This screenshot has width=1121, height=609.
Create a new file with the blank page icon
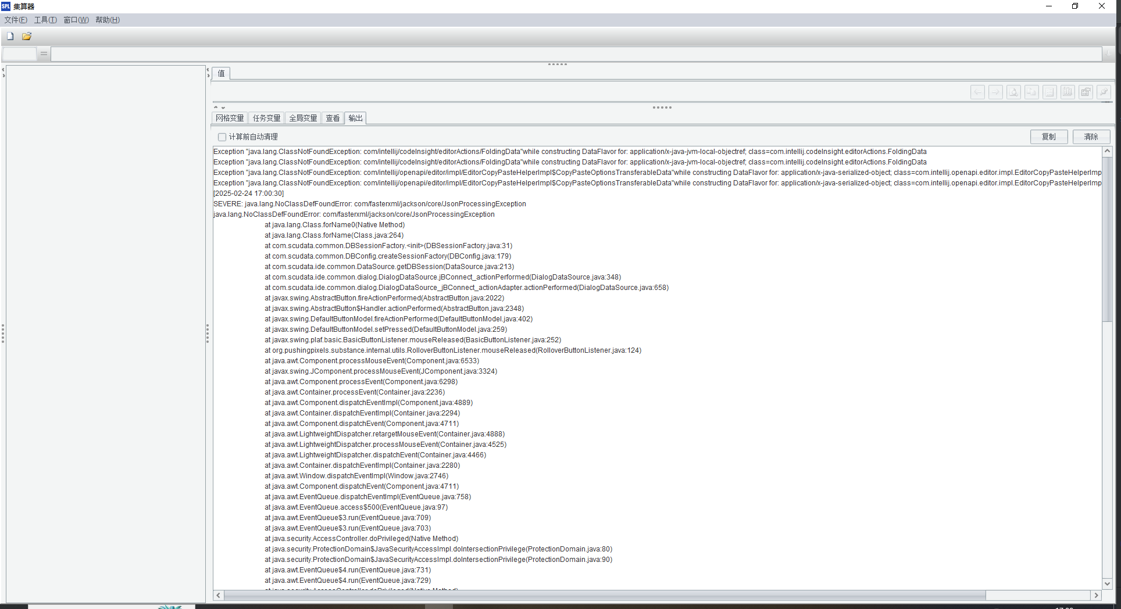[10, 36]
